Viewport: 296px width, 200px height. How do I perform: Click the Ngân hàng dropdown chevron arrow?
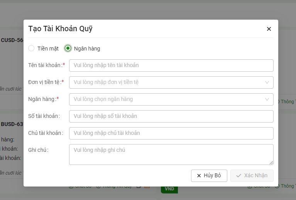point(267,99)
